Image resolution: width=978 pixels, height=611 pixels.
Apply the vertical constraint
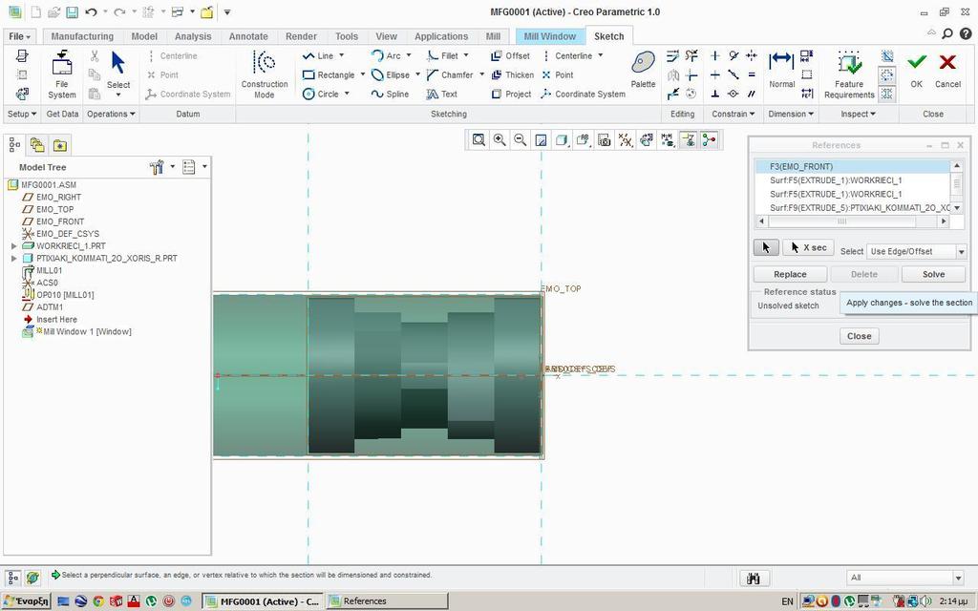point(714,55)
